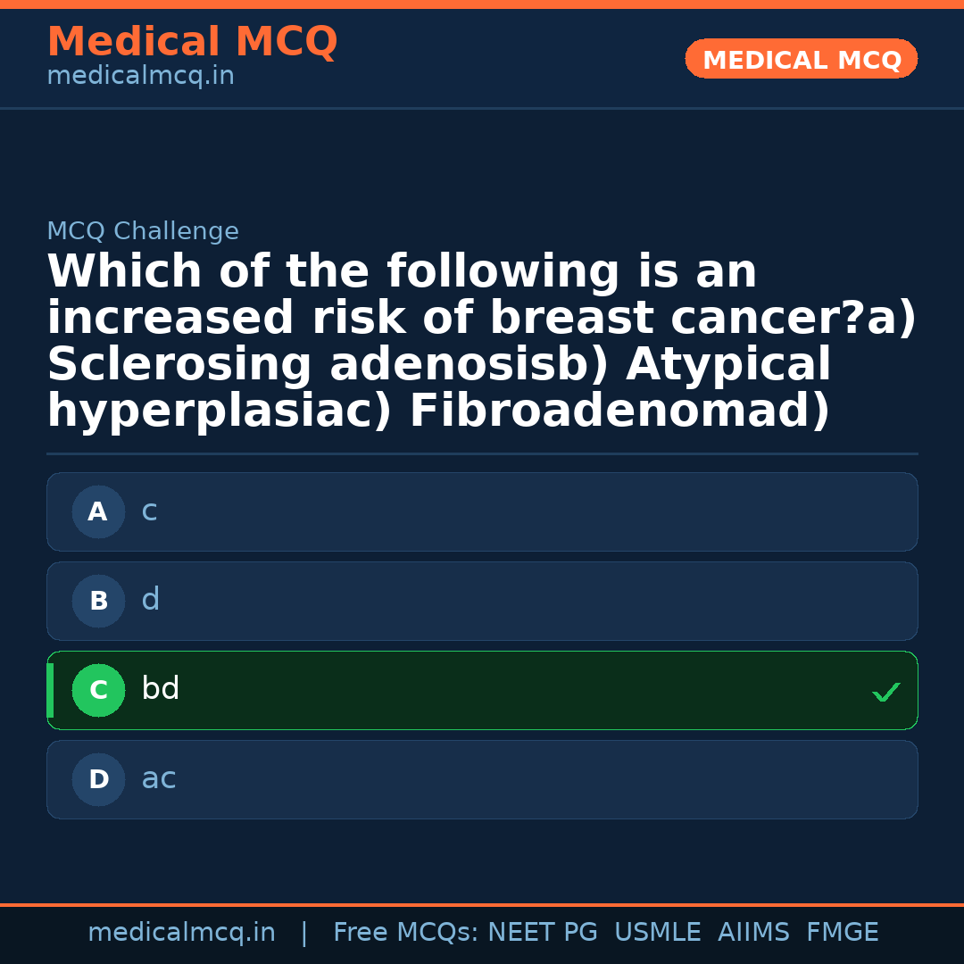Select the answer text "ac"

[159, 779]
